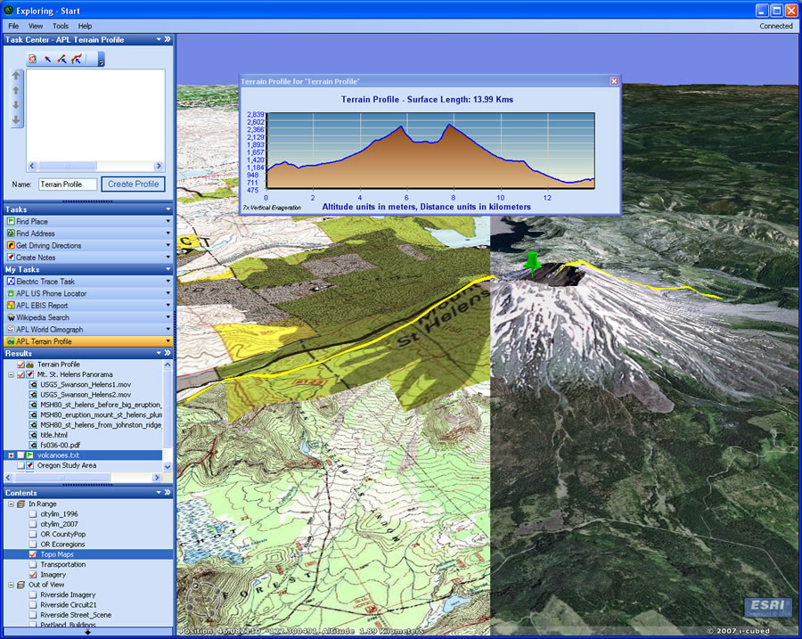Select the two-point line drawing tool
This screenshot has width=802, height=639.
click(61, 60)
